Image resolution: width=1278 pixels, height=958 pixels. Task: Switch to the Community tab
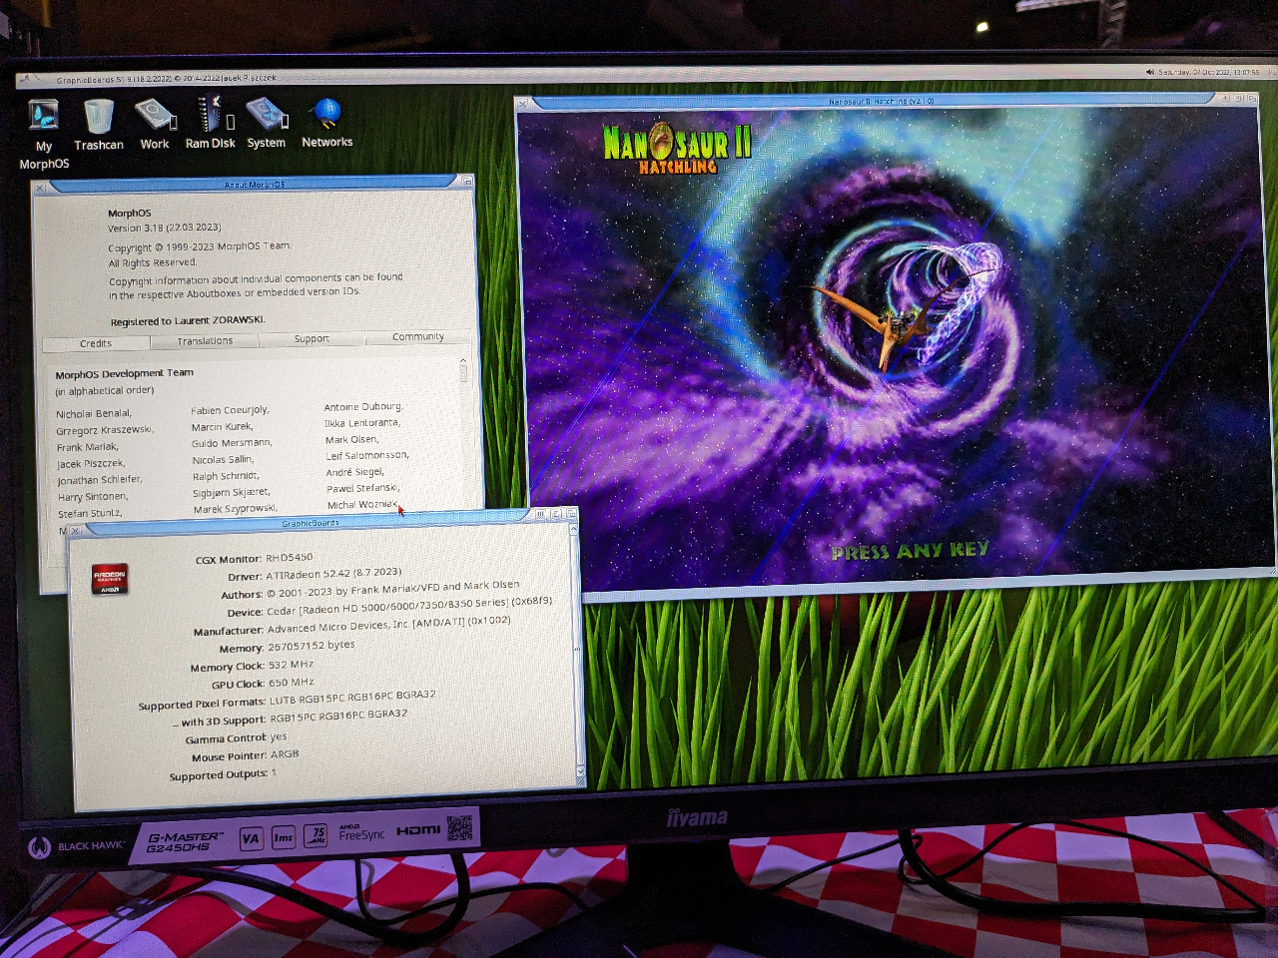[417, 337]
